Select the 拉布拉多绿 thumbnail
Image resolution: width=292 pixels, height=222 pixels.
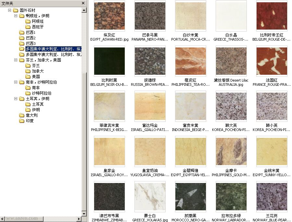point(231,197)
